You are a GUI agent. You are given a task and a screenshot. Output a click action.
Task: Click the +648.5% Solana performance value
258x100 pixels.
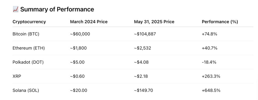point(211,90)
